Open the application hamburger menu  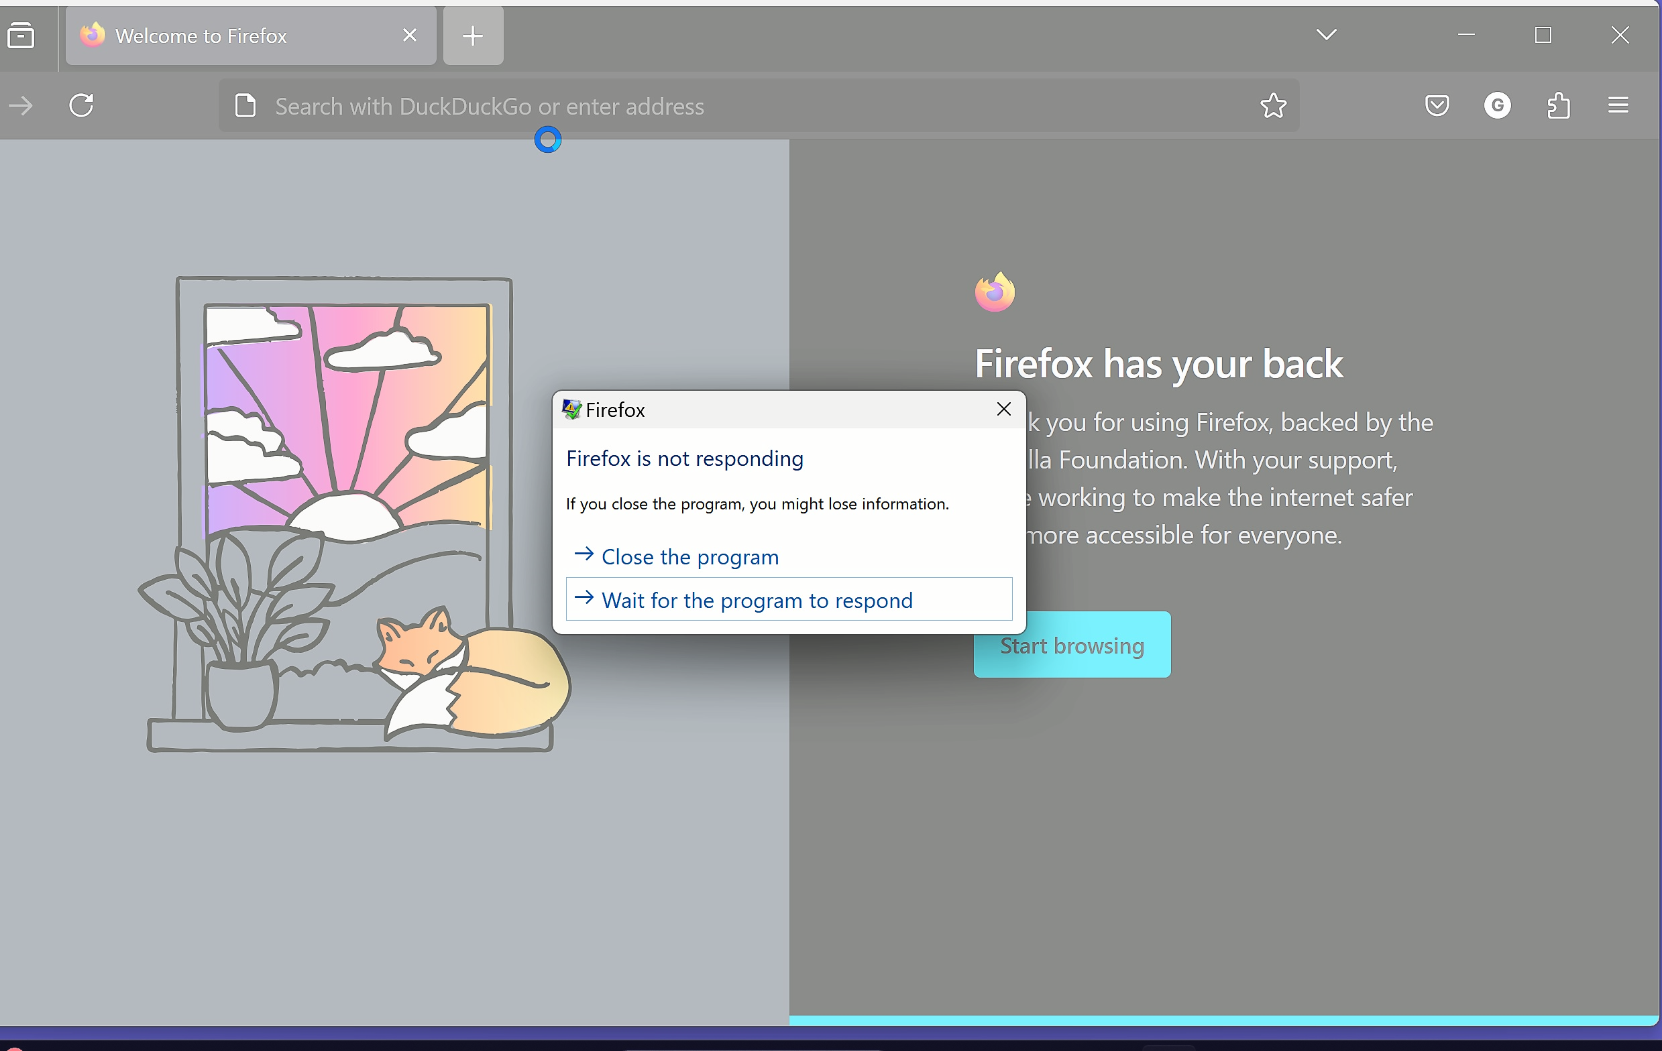click(1618, 105)
